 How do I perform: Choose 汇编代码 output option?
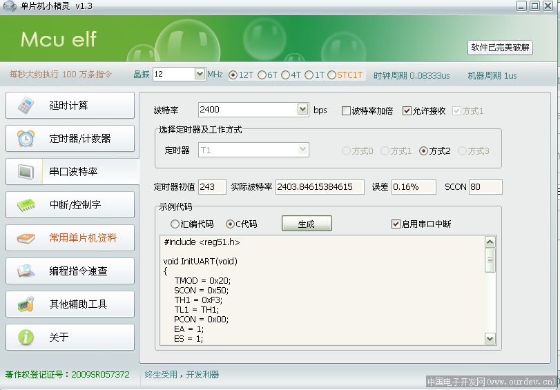click(x=175, y=224)
